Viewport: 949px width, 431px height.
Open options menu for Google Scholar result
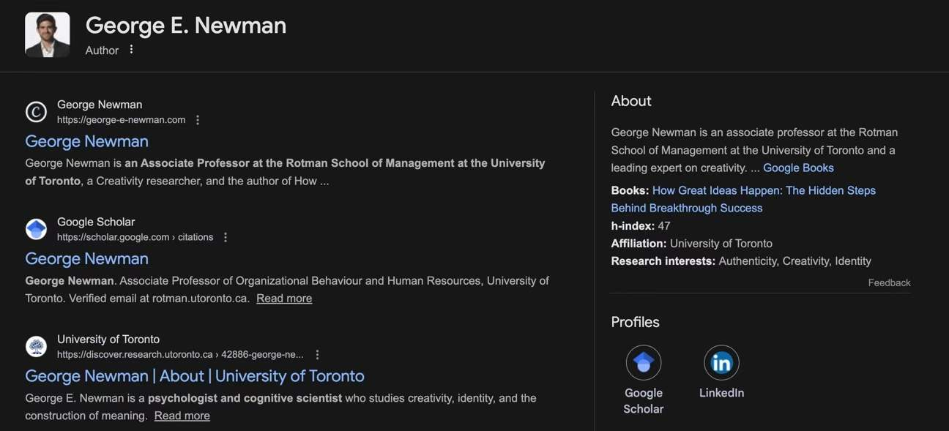point(226,237)
